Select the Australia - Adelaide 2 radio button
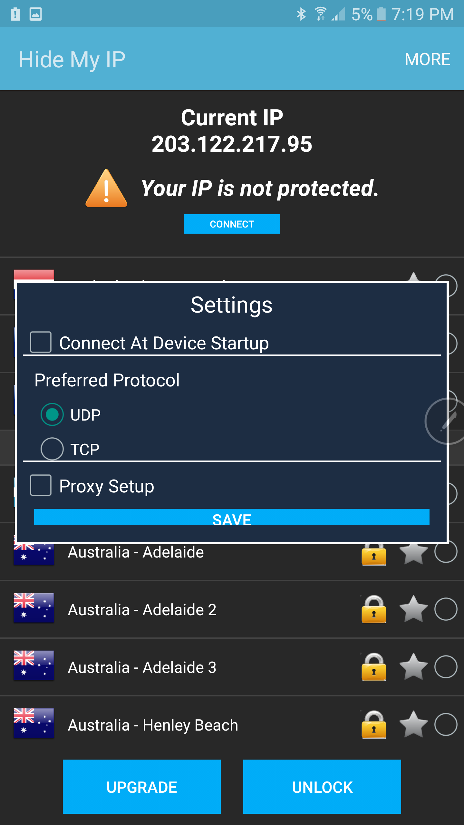464x825 pixels. [x=446, y=609]
